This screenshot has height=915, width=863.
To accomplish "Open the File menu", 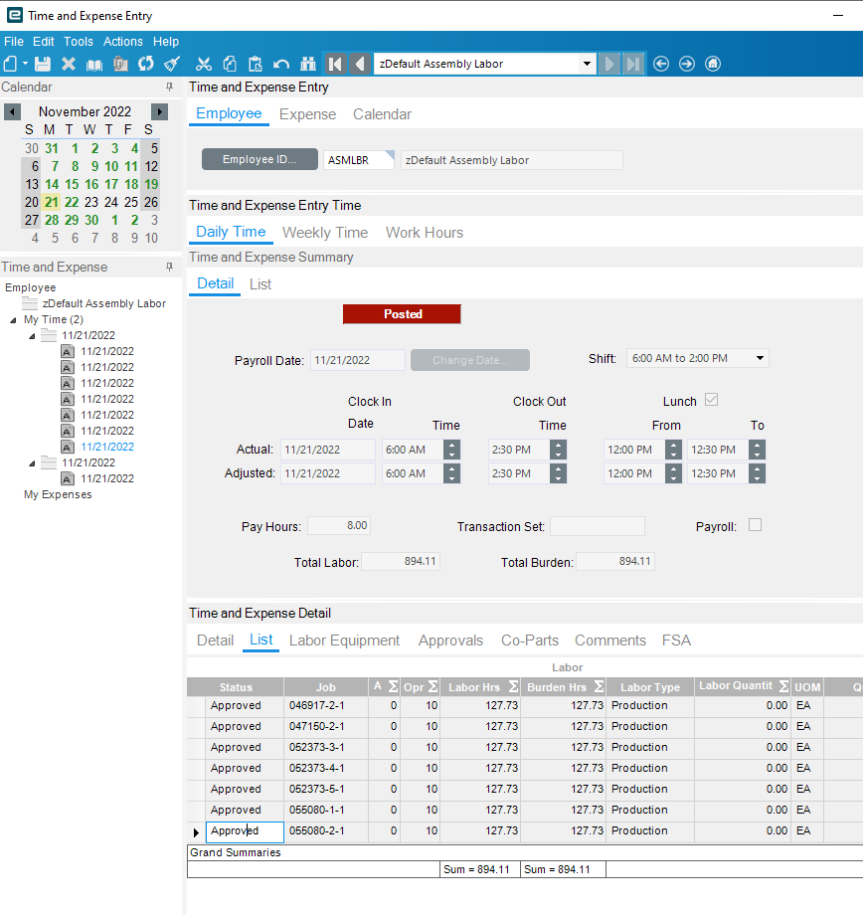I will point(13,42).
